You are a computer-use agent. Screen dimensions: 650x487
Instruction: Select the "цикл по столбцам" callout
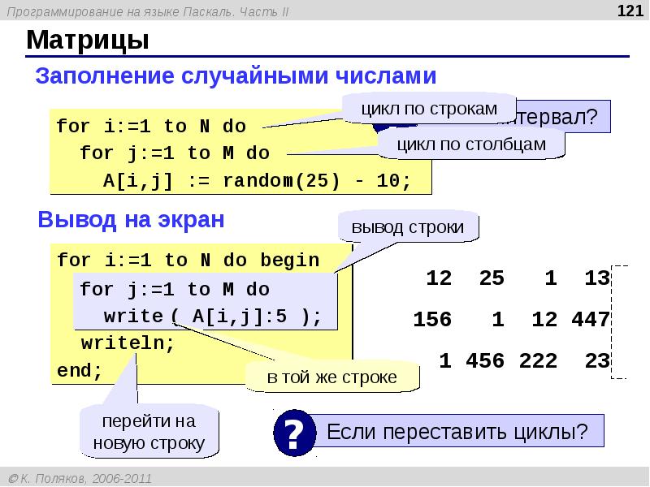tap(472, 144)
